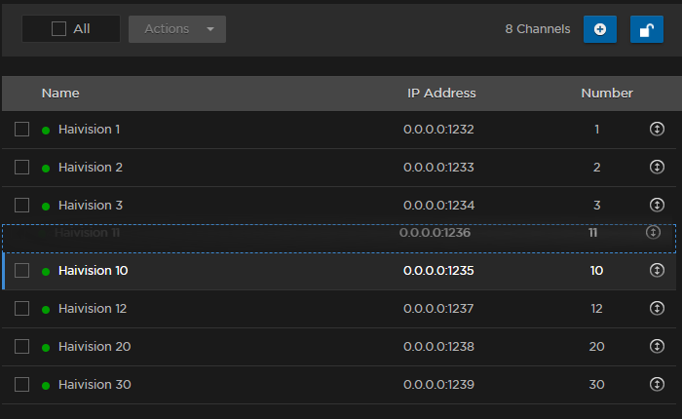Click reorder handle for Haivision 20
This screenshot has width=682, height=419.
(657, 346)
